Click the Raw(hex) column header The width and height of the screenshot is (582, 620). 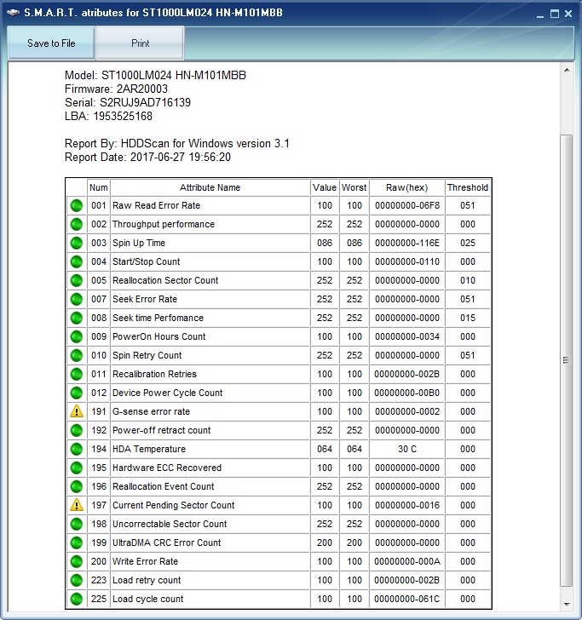[406, 187]
